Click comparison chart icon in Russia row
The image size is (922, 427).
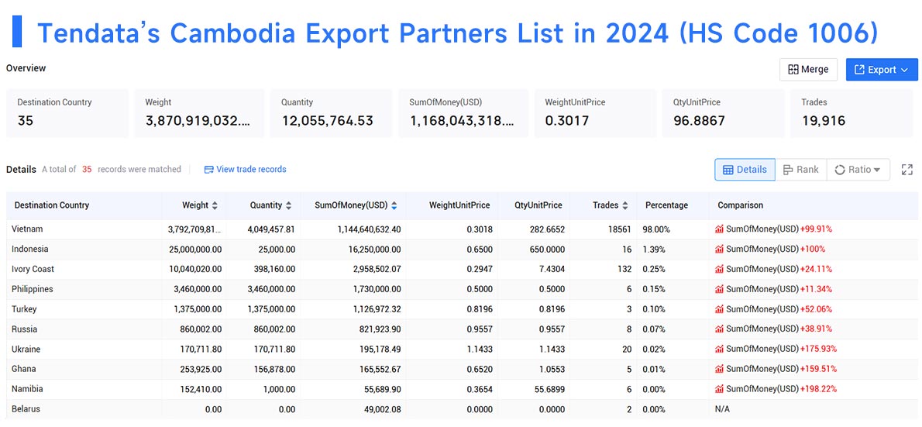[x=719, y=329]
